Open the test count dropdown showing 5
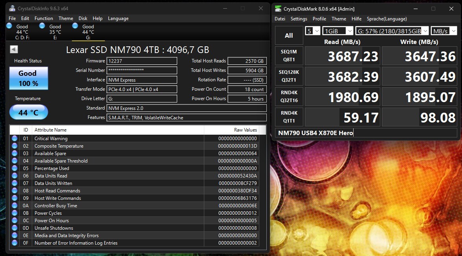The height and width of the screenshot is (256, 462). (x=312, y=31)
